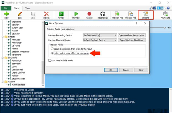Select Telephone effect
The width and height of the screenshot is (173, 113).
(x=17, y=55)
